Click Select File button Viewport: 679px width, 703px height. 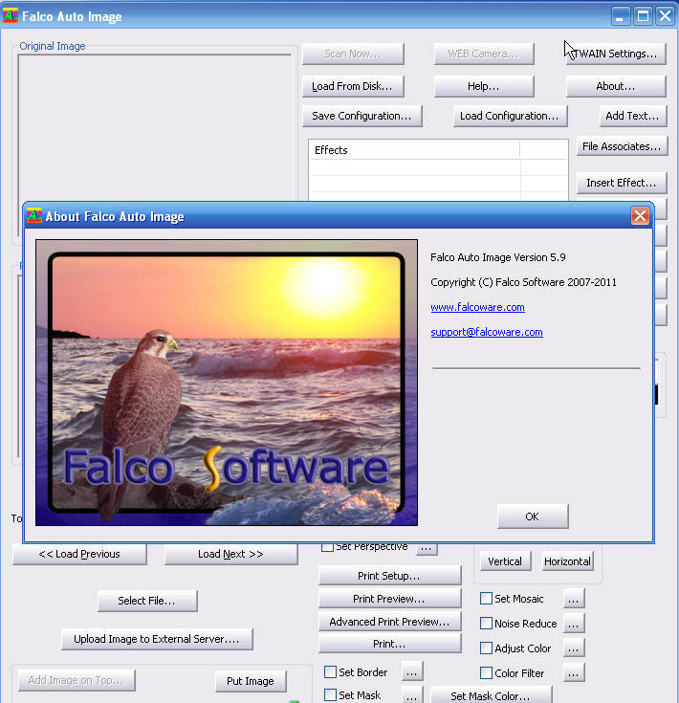147,601
